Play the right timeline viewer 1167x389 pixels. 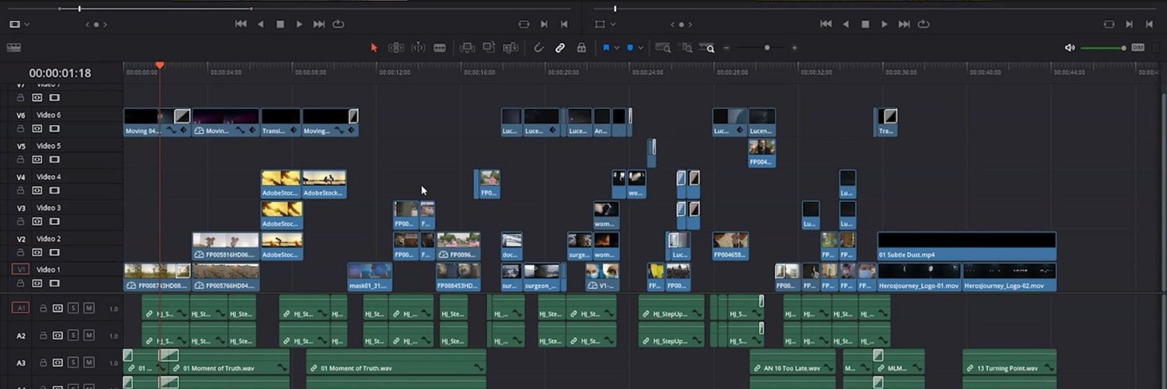tap(885, 24)
